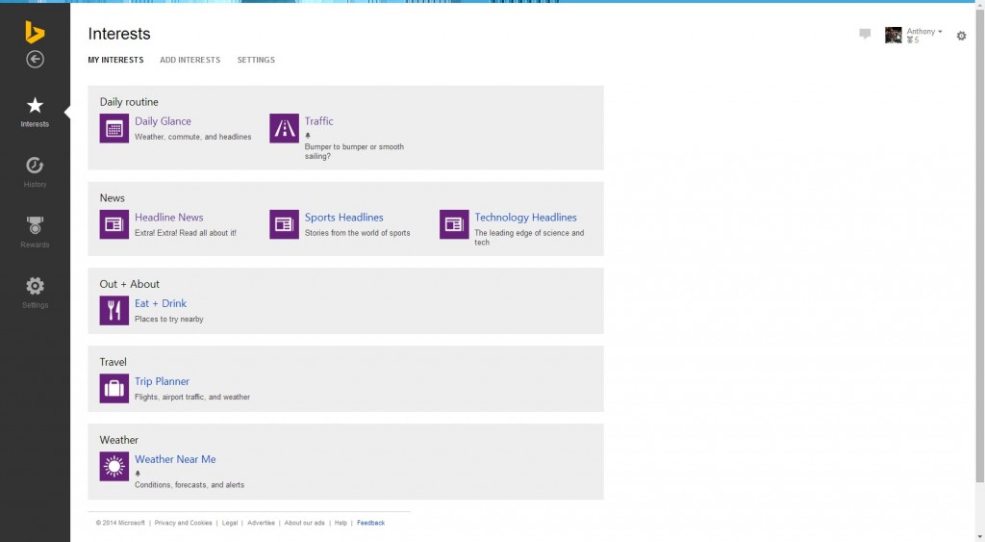The height and width of the screenshot is (542, 985).
Task: Click the Technology Headlines newspaper icon
Action: click(x=454, y=224)
